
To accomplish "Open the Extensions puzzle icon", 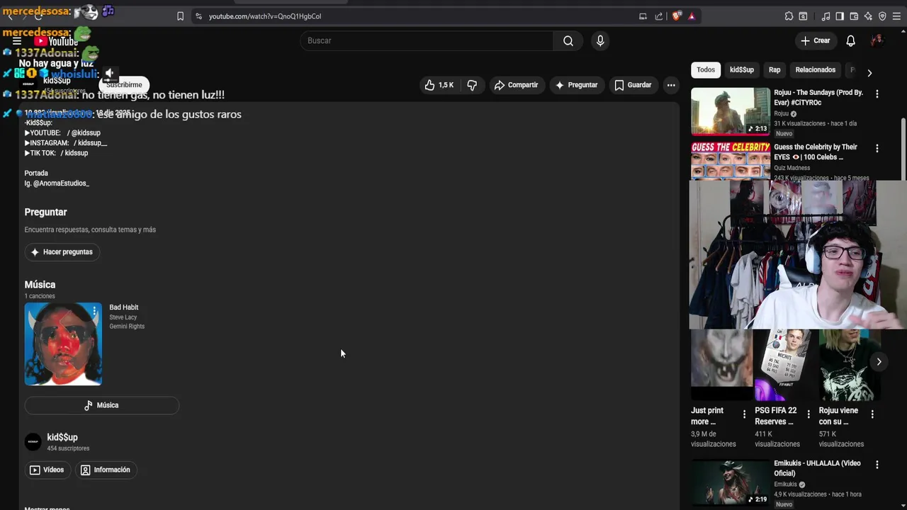I will click(x=789, y=16).
